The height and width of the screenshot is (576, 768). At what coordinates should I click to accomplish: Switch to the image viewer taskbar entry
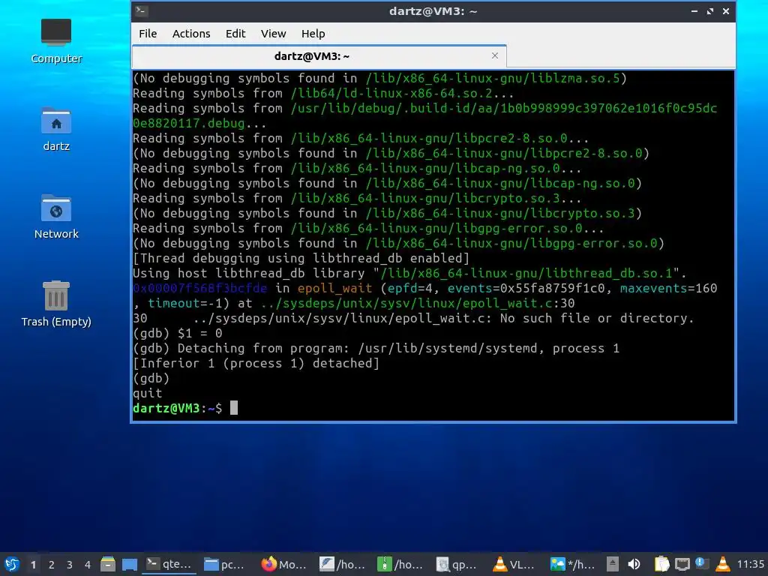[572, 564]
